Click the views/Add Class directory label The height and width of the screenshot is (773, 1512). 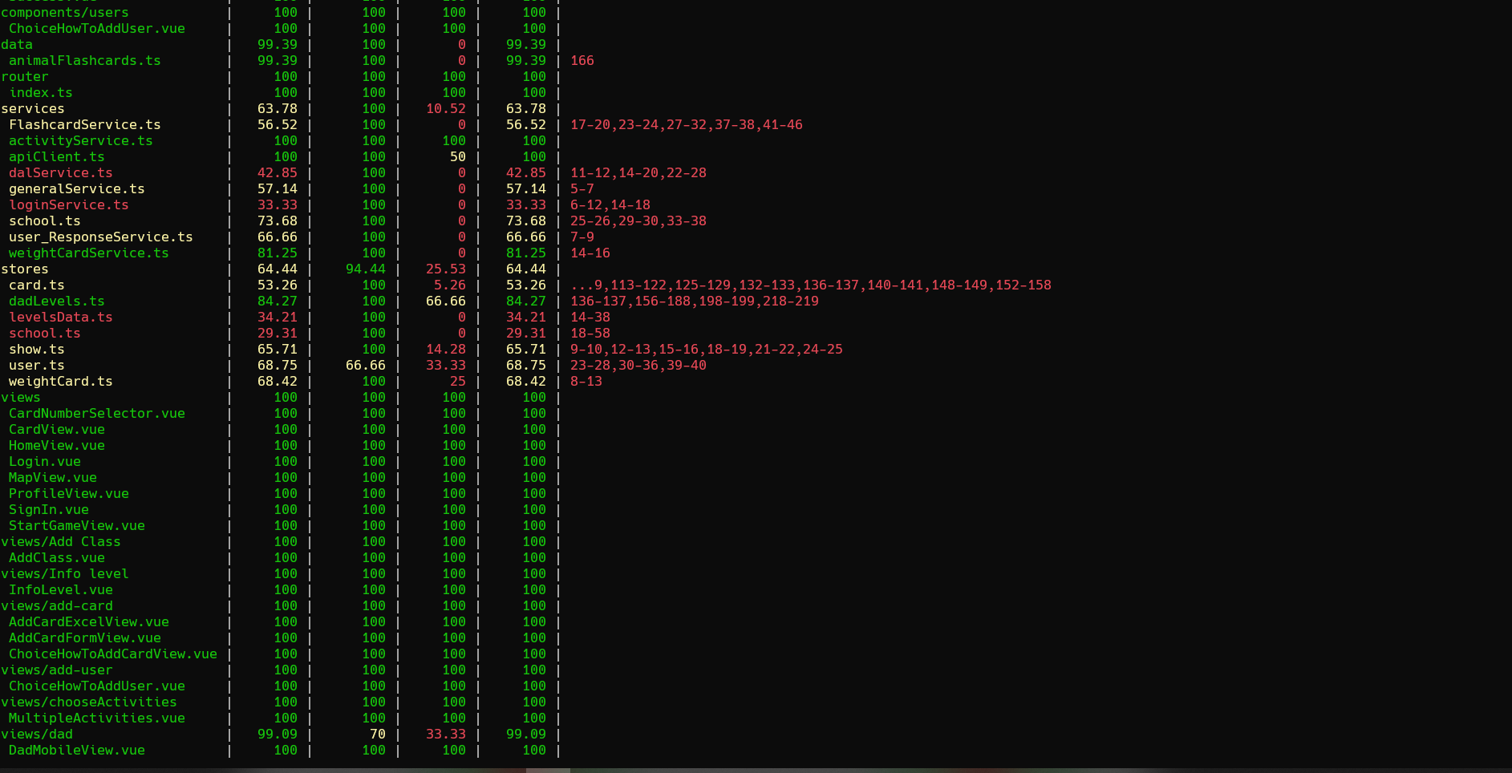(61, 542)
